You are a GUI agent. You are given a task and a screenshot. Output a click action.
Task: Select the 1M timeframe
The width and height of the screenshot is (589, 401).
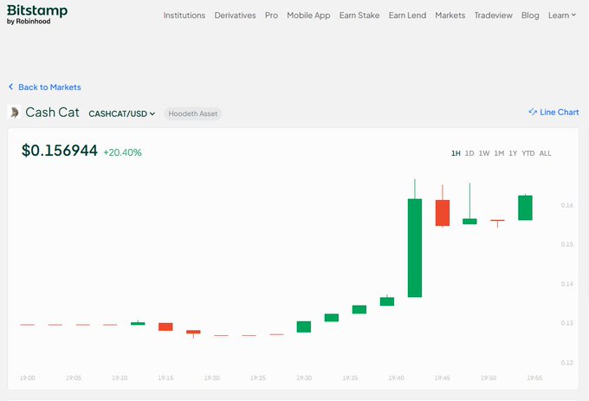click(499, 153)
